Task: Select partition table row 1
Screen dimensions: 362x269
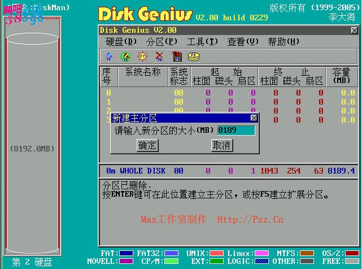Action: (229, 102)
